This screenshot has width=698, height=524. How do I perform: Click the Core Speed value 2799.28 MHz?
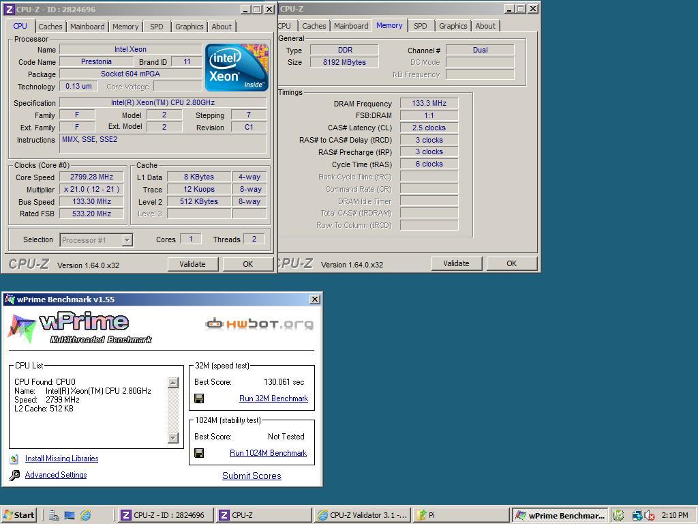click(x=91, y=177)
